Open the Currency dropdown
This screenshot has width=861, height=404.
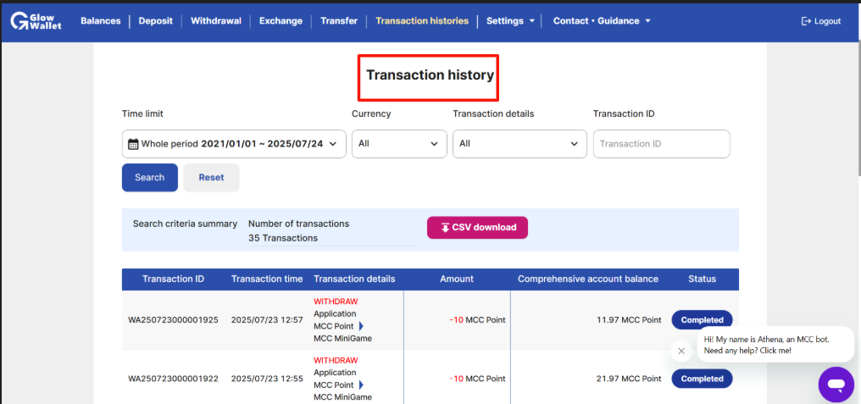[x=399, y=144]
